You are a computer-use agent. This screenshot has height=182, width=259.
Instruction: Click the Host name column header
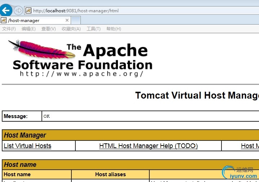(37, 174)
